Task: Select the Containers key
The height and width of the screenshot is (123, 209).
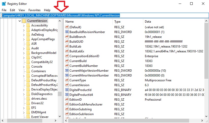Action: [38, 71]
